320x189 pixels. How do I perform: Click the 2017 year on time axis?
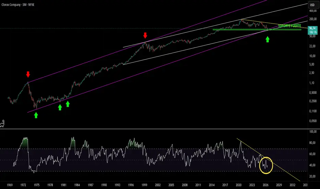(225, 185)
